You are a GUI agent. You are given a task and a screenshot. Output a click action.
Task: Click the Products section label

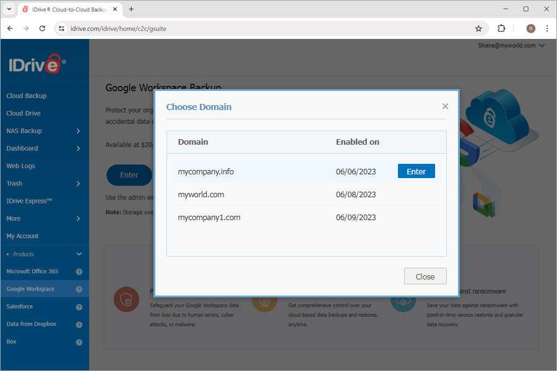pyautogui.click(x=24, y=254)
